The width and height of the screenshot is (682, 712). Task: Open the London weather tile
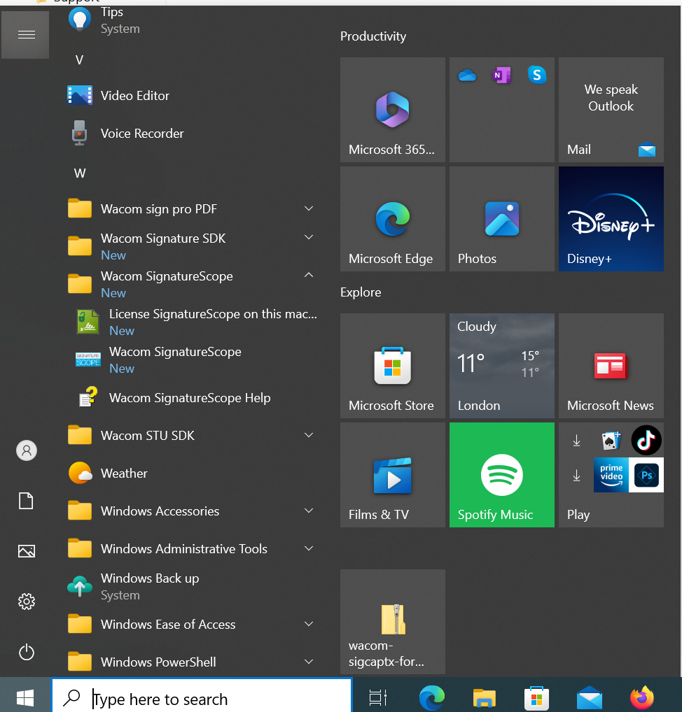pyautogui.click(x=502, y=366)
